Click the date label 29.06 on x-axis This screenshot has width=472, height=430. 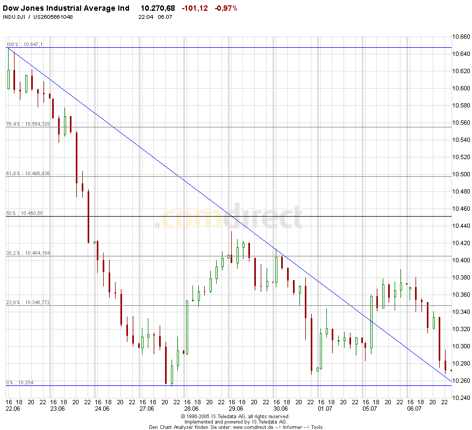point(236,408)
